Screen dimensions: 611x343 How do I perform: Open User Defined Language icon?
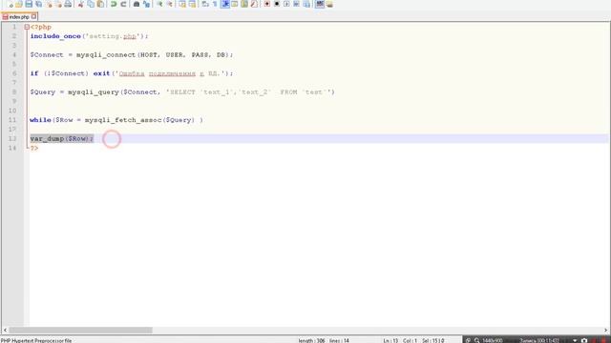pyautogui.click(x=235, y=4)
